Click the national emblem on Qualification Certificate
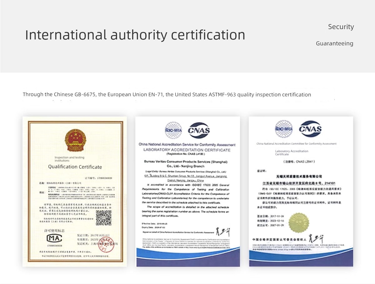The width and height of the screenshot is (375, 284). (x=75, y=140)
